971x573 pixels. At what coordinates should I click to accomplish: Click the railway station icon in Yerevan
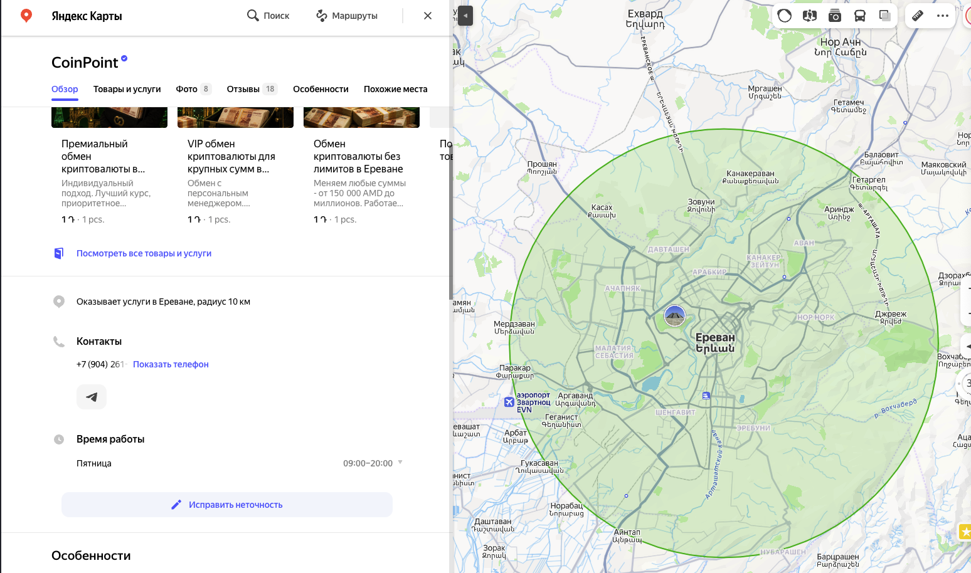(706, 396)
